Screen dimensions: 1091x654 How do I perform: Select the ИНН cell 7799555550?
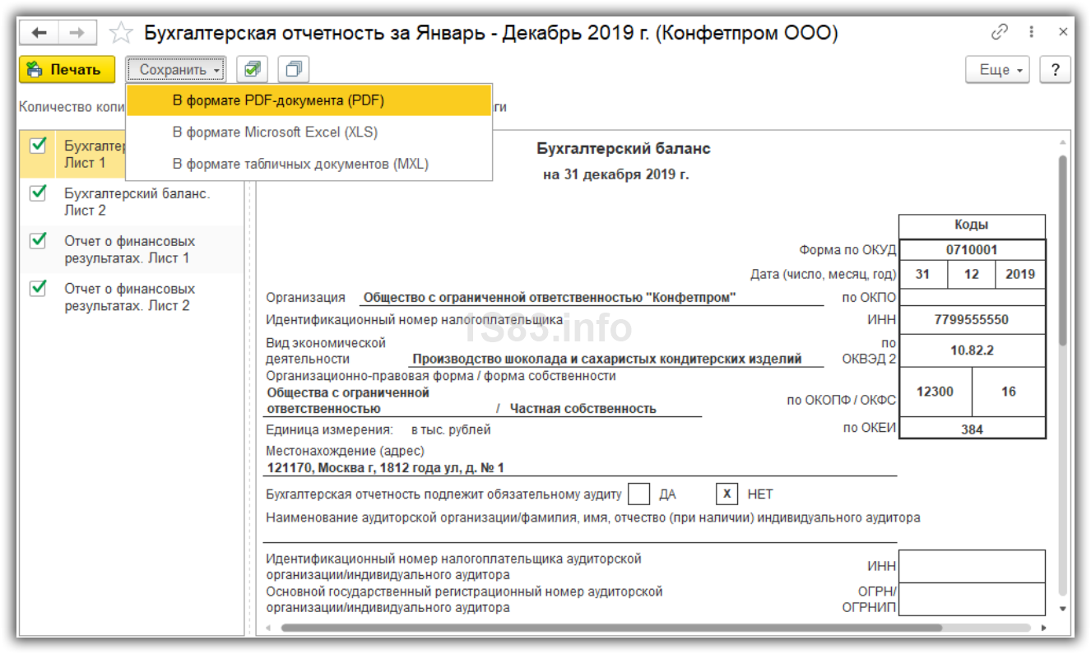pos(972,320)
